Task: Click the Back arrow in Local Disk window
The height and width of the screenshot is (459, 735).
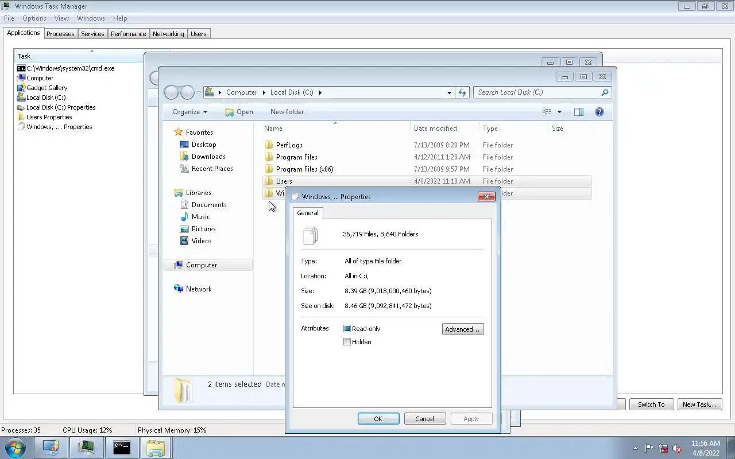Action: pyautogui.click(x=171, y=92)
